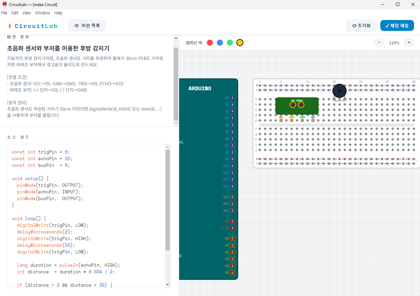
Task: Submit with the 채점 제출 button
Action: [397, 26]
